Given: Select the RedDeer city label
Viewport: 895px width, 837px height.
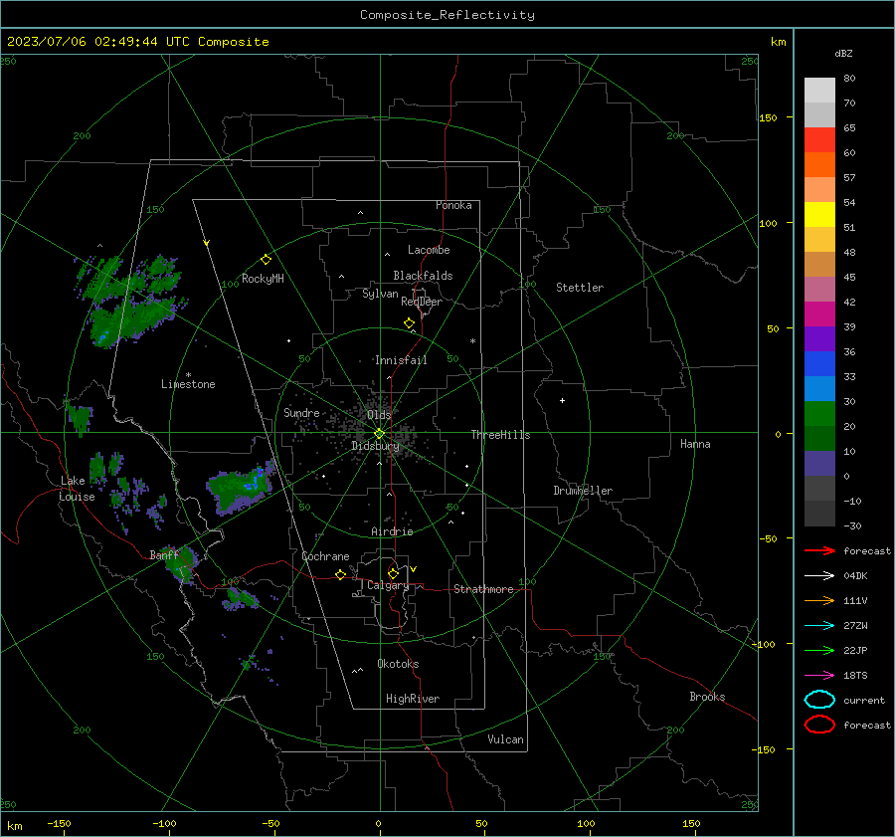Looking at the screenshot, I should (x=422, y=302).
